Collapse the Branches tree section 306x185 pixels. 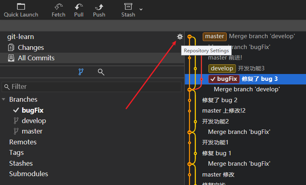click(x=4, y=99)
